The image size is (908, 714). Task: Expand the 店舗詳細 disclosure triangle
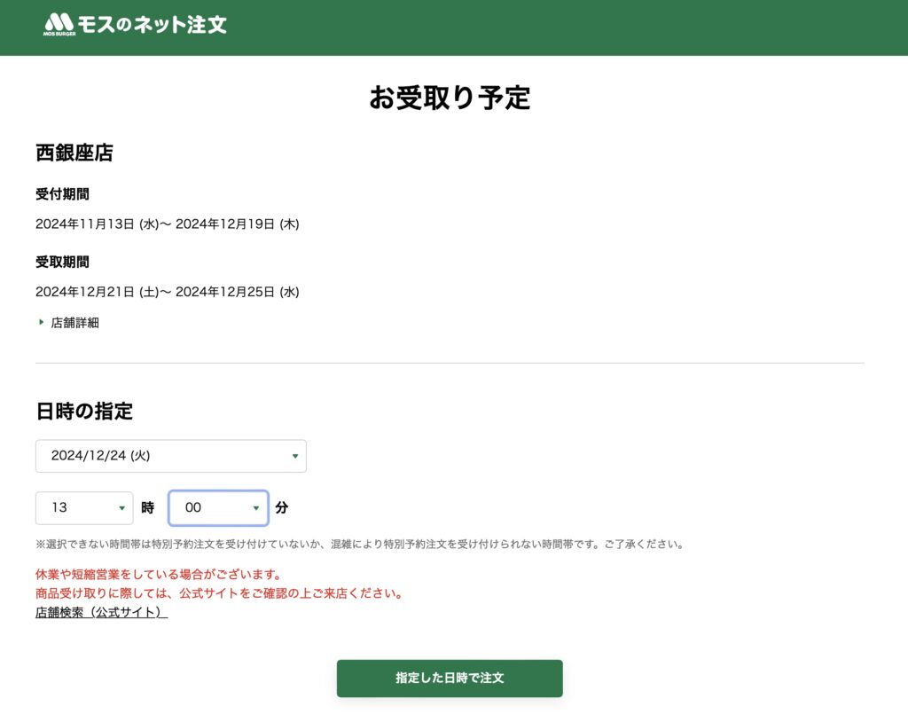pyautogui.click(x=41, y=322)
